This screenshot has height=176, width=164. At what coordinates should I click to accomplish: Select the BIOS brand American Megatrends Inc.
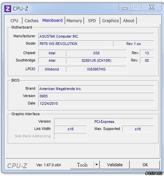[x=96, y=89]
